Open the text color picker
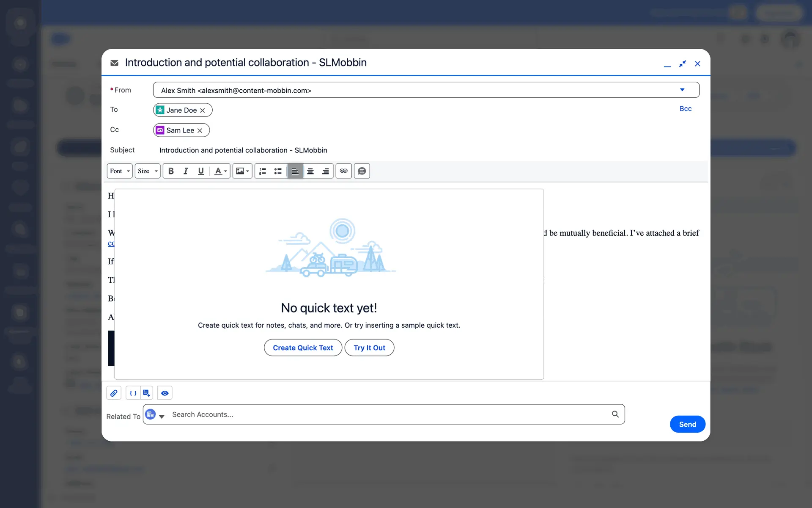The image size is (812, 508). 220,171
